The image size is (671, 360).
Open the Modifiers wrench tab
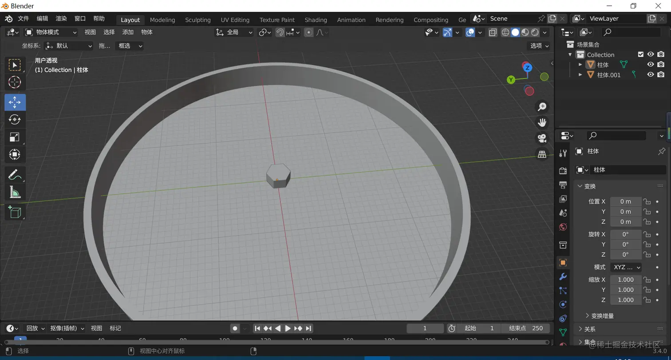(563, 277)
